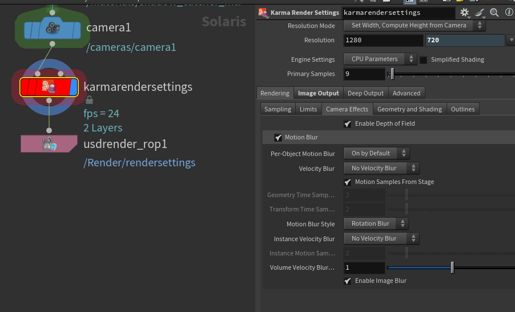The image size is (515, 312).
Task: Open the node info (i) icon
Action: [x=508, y=13]
